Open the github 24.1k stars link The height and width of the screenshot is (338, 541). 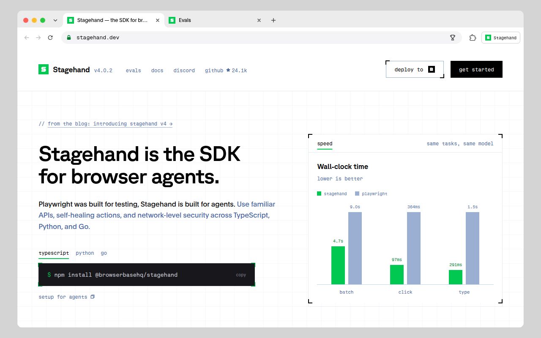click(x=226, y=71)
